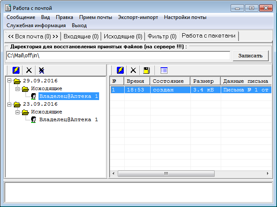Click the 29.09.2016 folder icon
This screenshot has height=207, width=277.
(17, 81)
